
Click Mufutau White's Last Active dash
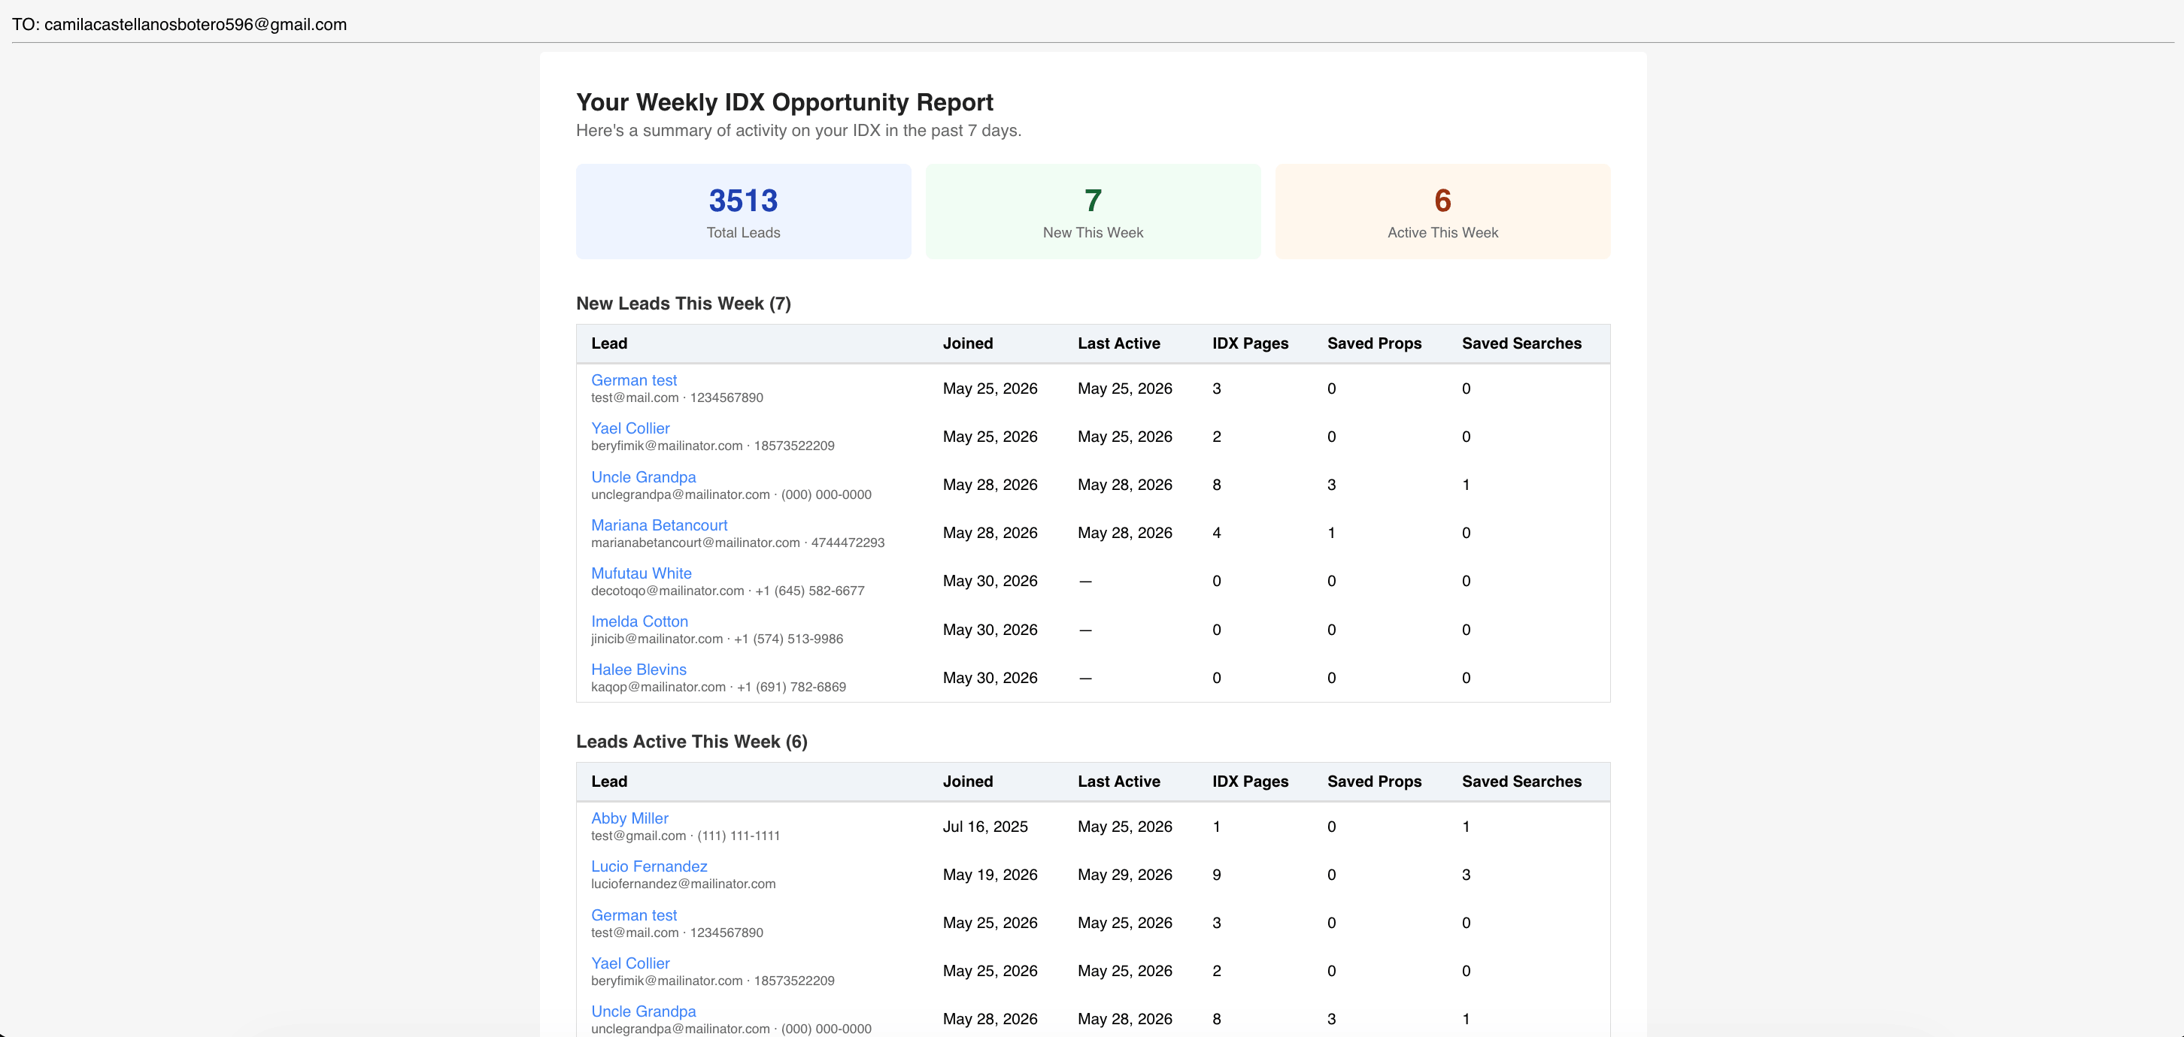[1085, 581]
